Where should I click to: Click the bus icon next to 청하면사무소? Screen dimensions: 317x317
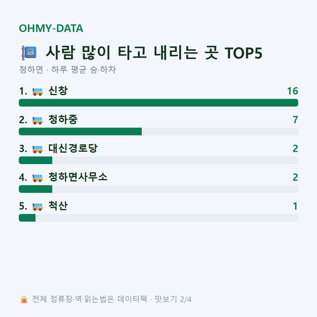tap(37, 178)
